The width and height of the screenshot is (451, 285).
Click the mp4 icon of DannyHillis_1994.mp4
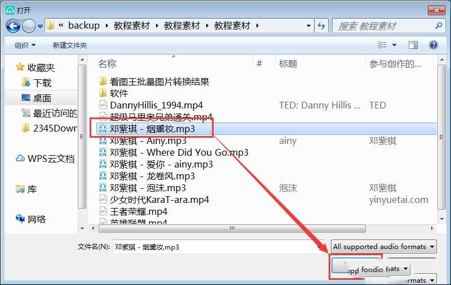click(103, 105)
